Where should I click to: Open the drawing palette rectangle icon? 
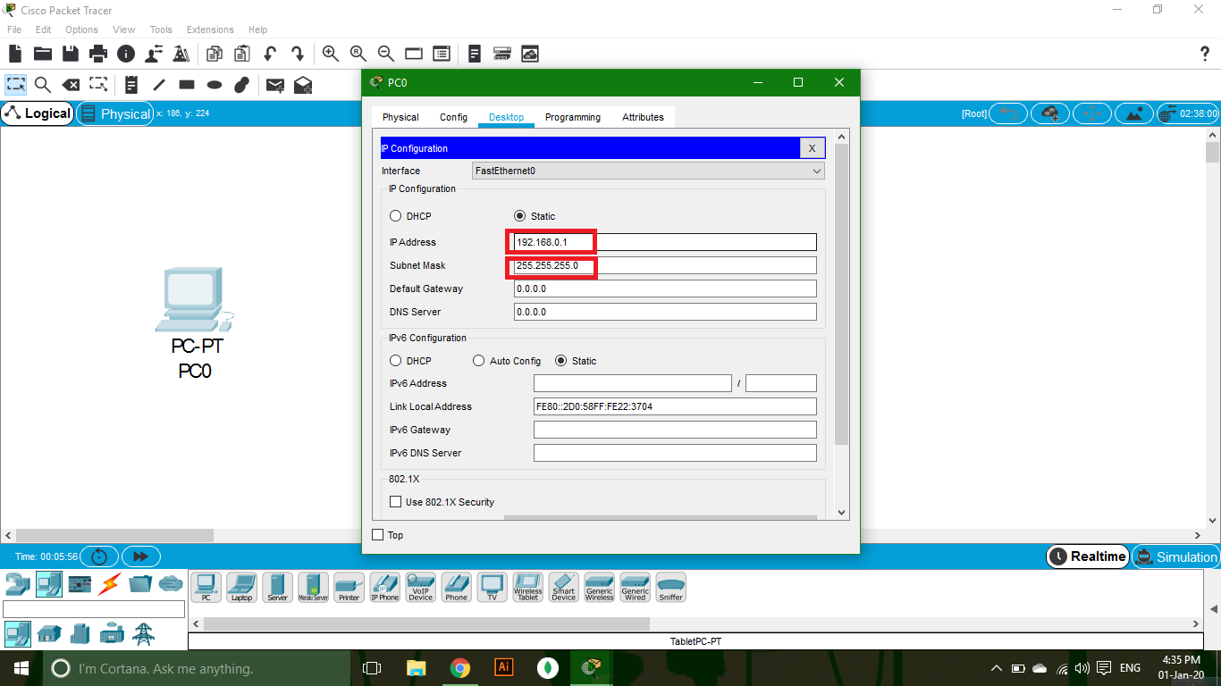[414, 54]
